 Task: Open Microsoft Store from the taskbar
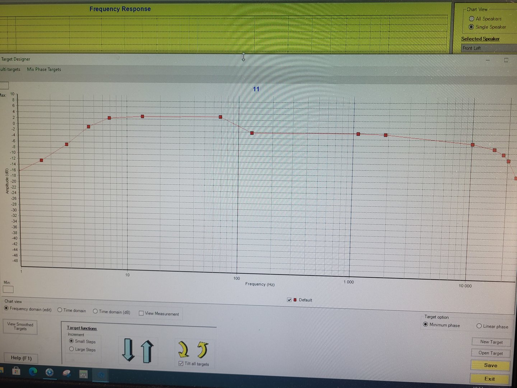[16, 371]
